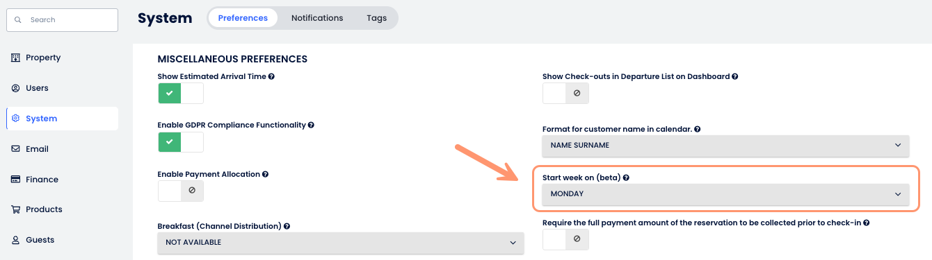
Task: Switch to the Notifications tab
Action: click(x=317, y=18)
